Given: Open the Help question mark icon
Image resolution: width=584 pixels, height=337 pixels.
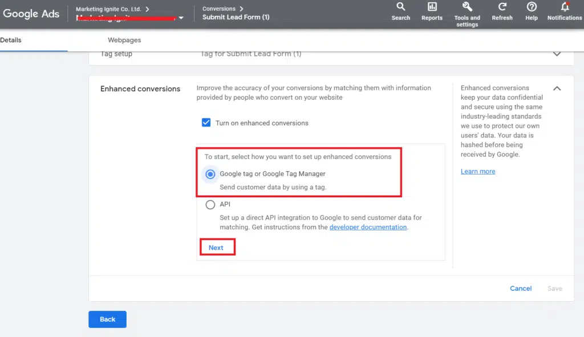Looking at the screenshot, I should click(x=531, y=7).
